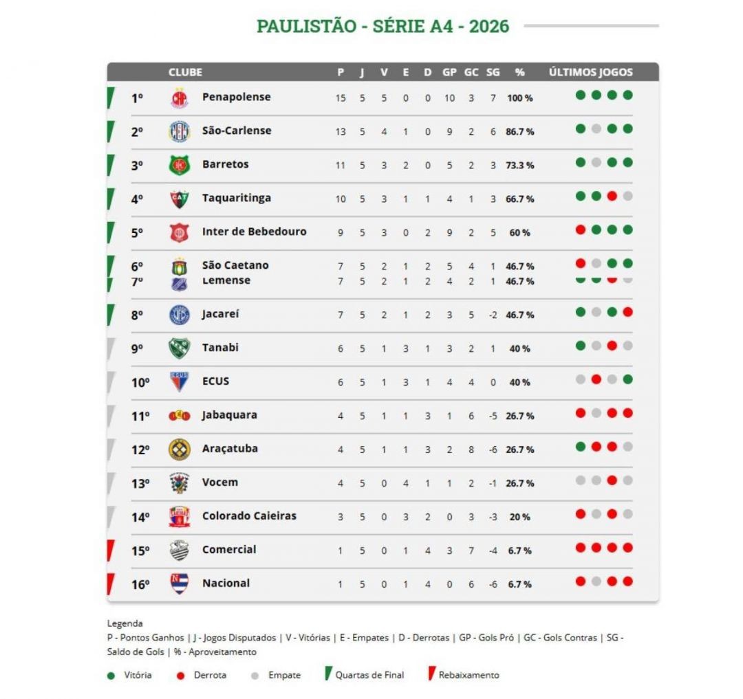
Task: Click the ECUS club crest
Action: pyautogui.click(x=179, y=381)
